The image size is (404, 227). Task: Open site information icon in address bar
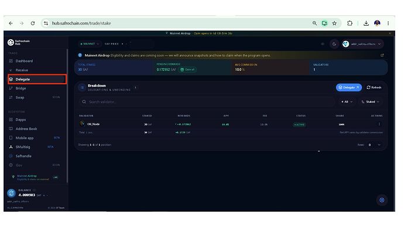click(x=46, y=23)
